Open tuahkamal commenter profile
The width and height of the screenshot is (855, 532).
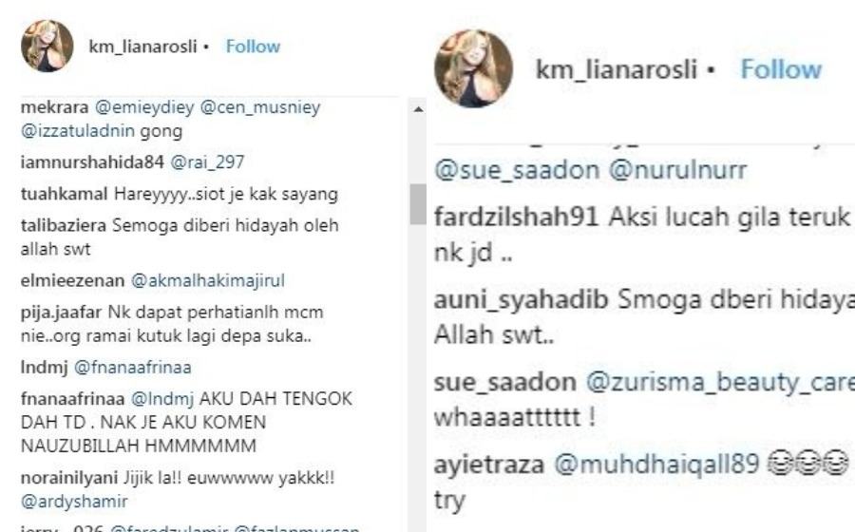65,194
